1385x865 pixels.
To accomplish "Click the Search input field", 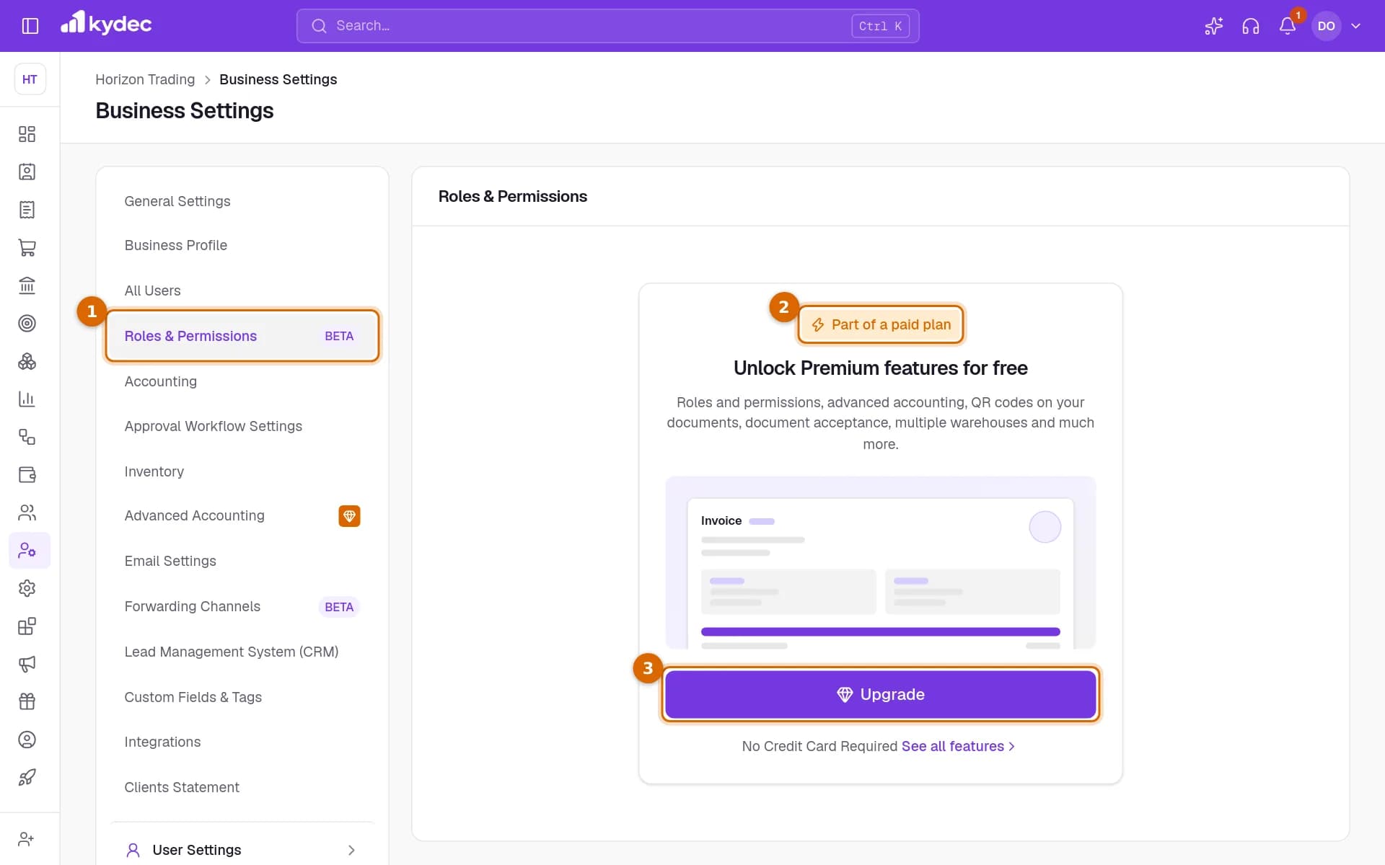I will coord(607,26).
